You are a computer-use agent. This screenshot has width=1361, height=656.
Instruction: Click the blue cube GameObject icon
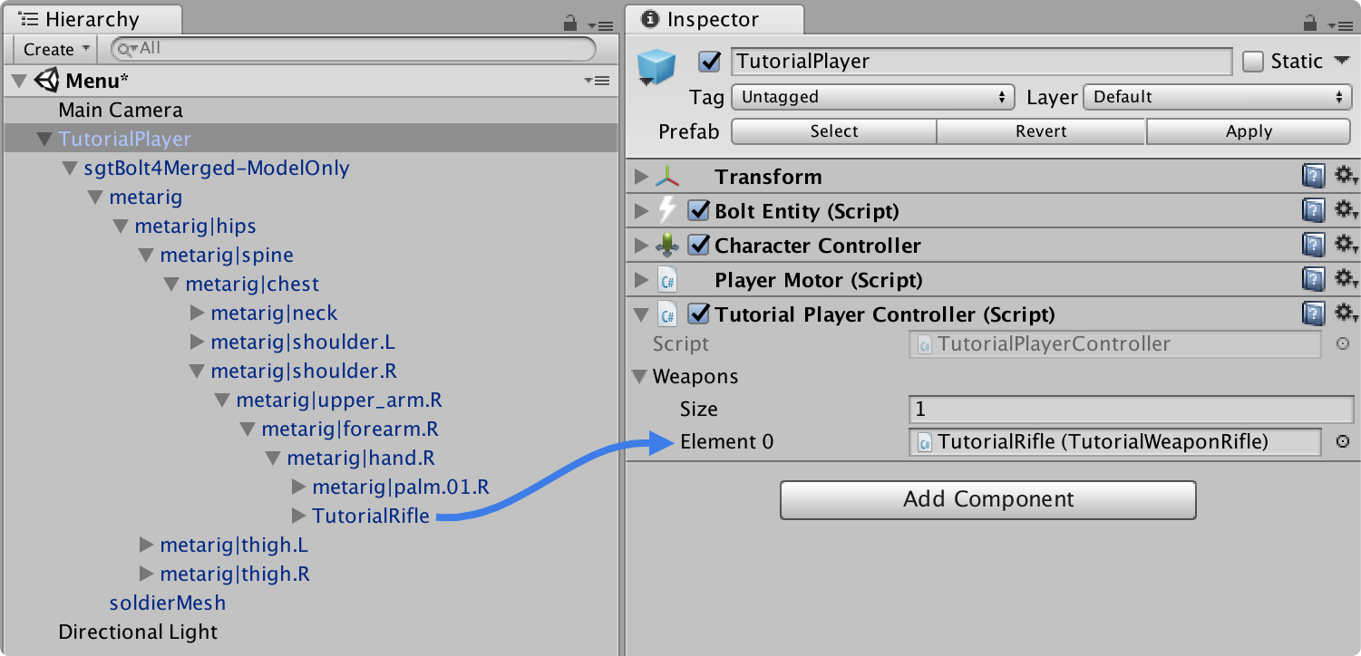point(656,65)
